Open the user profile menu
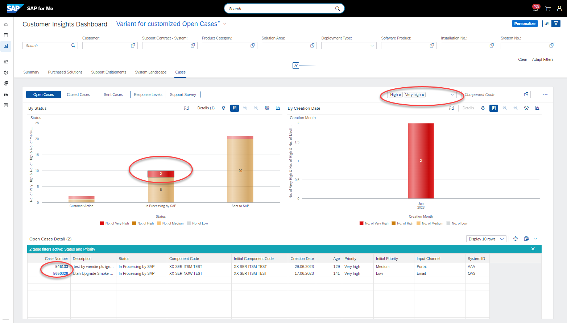The width and height of the screenshot is (567, 323). [559, 9]
